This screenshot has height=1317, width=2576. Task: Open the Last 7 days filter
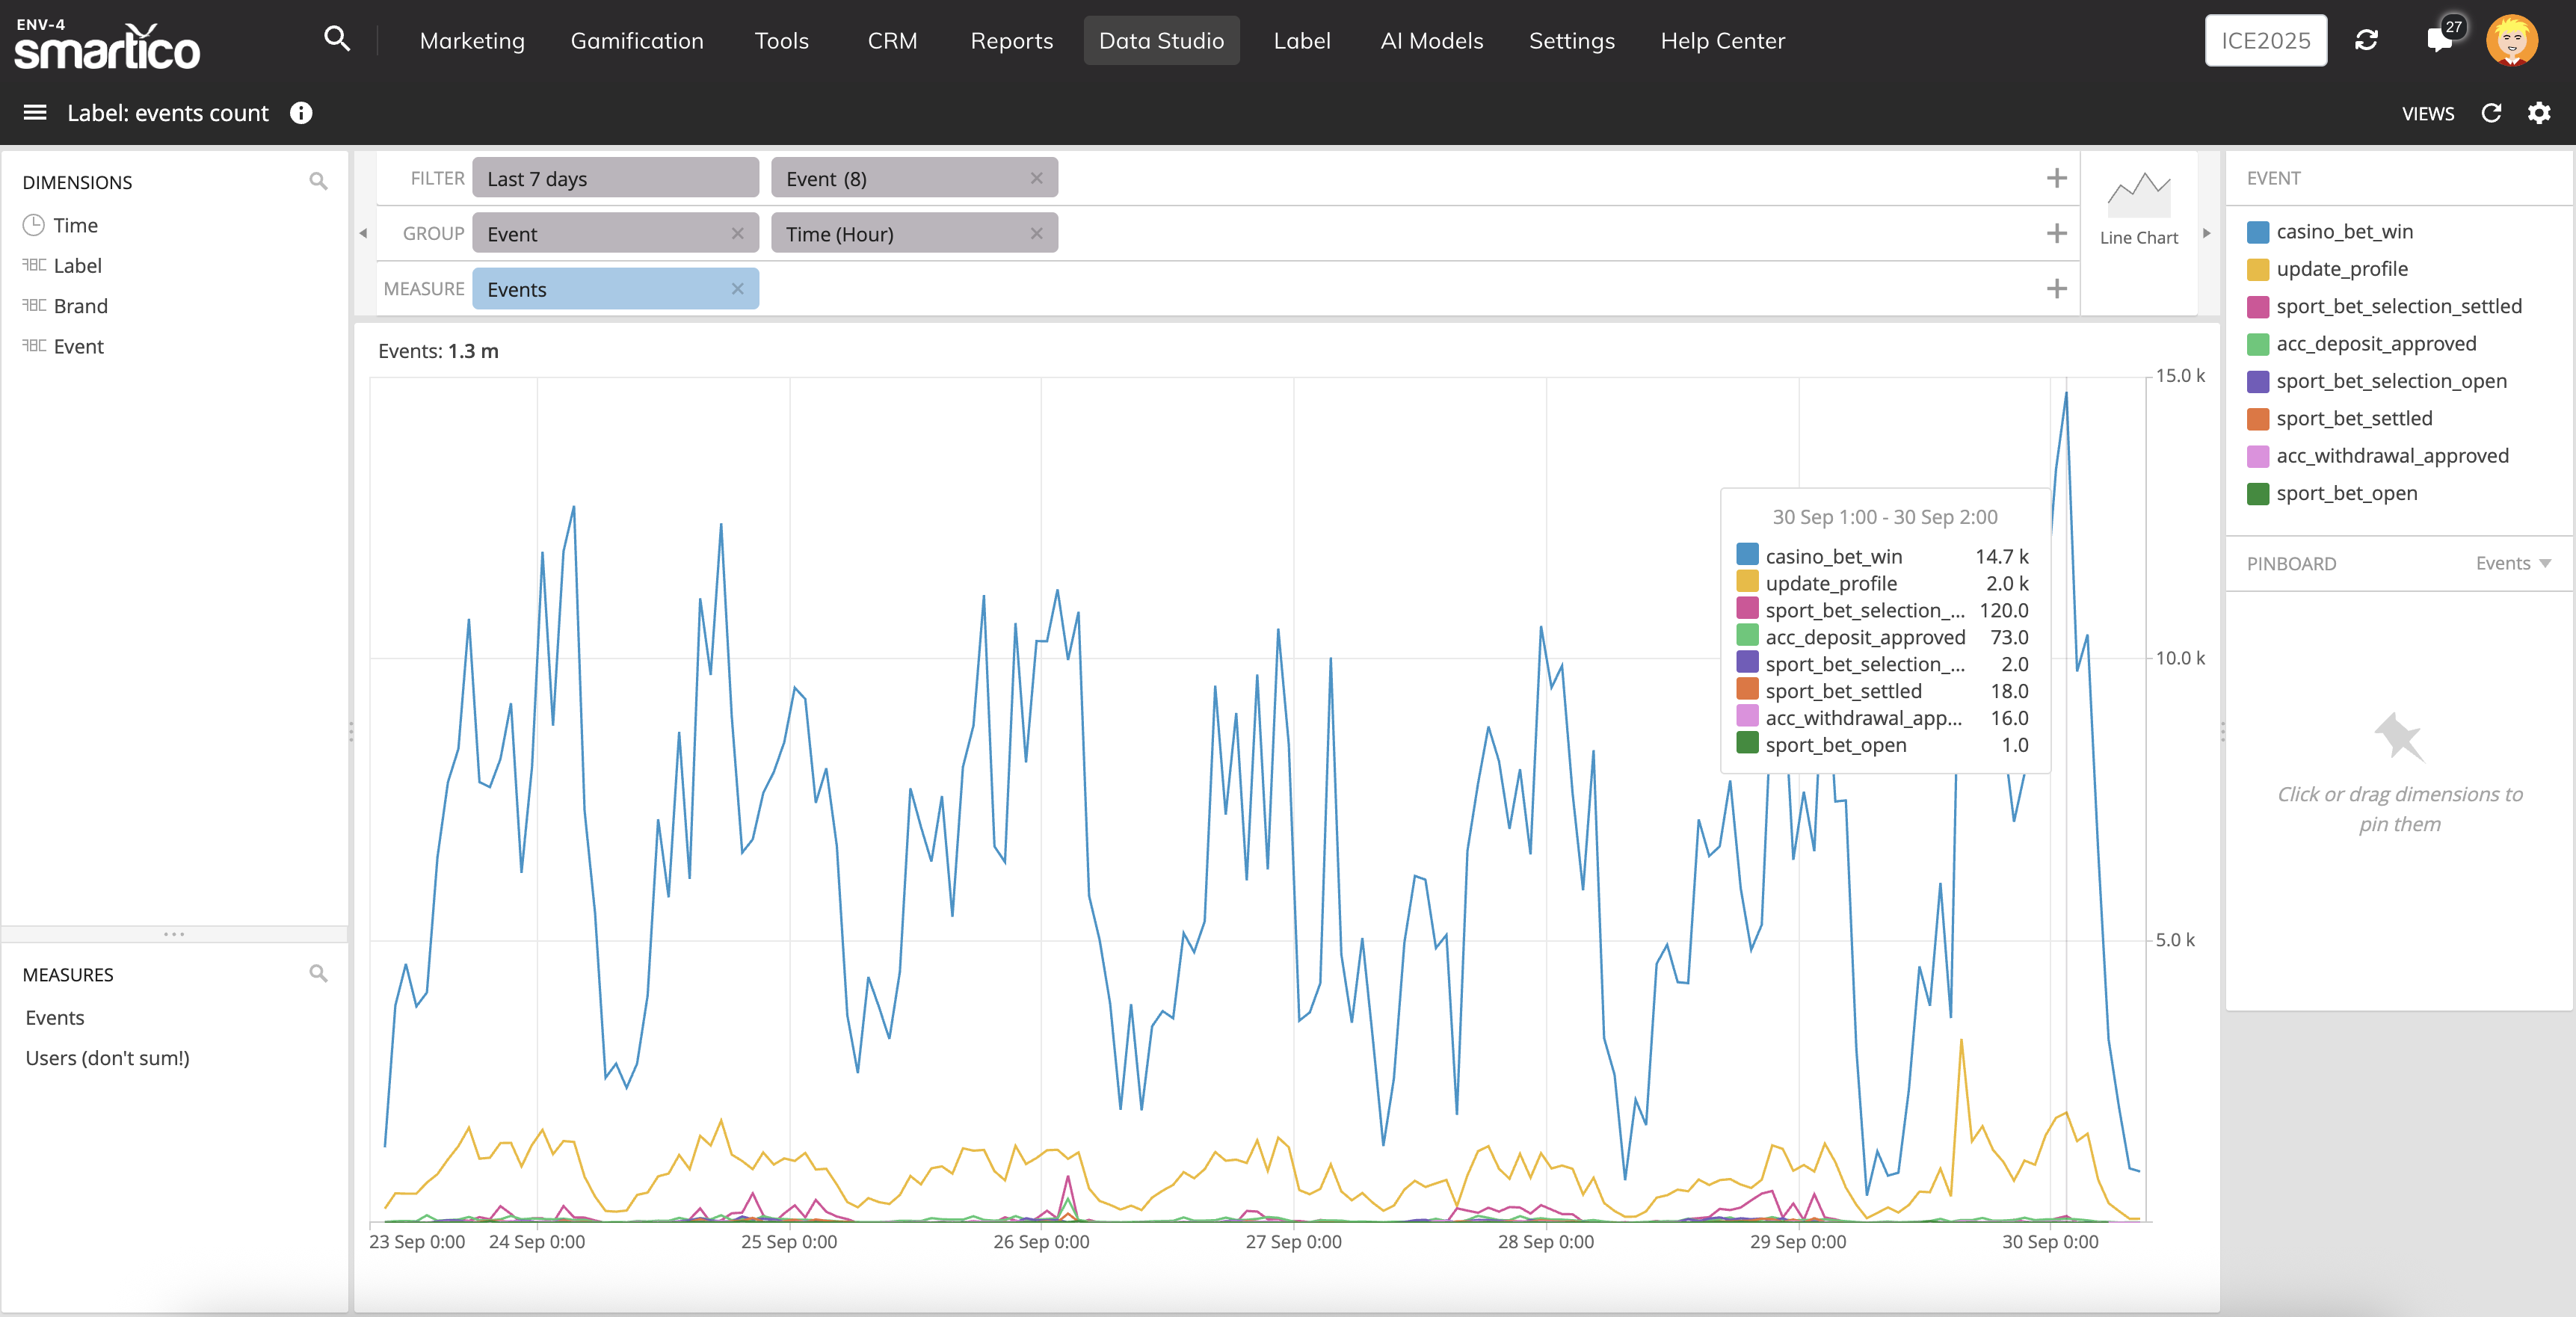614,179
